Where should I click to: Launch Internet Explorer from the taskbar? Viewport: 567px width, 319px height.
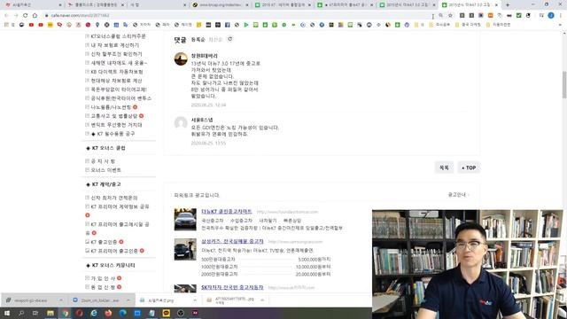pos(94,313)
